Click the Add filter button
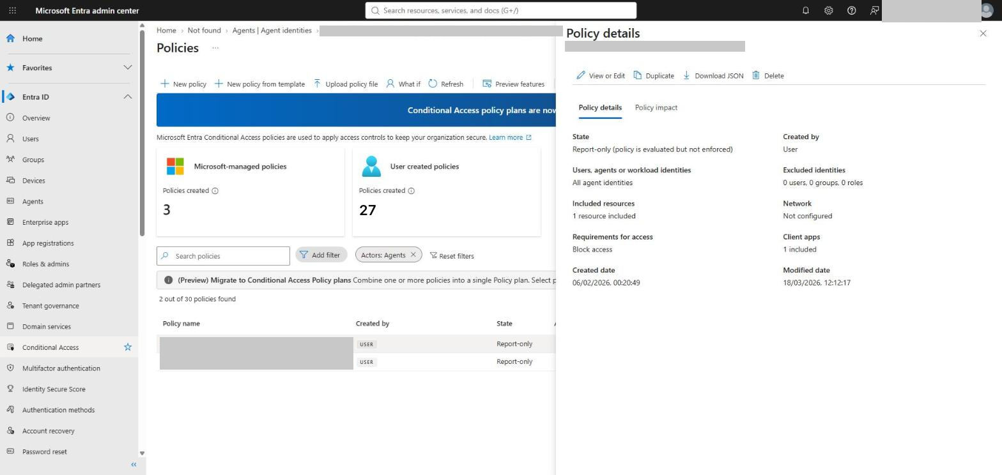The image size is (1002, 475). pyautogui.click(x=321, y=255)
